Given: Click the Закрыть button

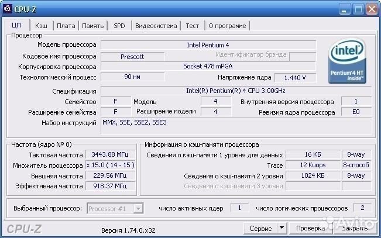Looking at the screenshot, I should coord(355,228).
